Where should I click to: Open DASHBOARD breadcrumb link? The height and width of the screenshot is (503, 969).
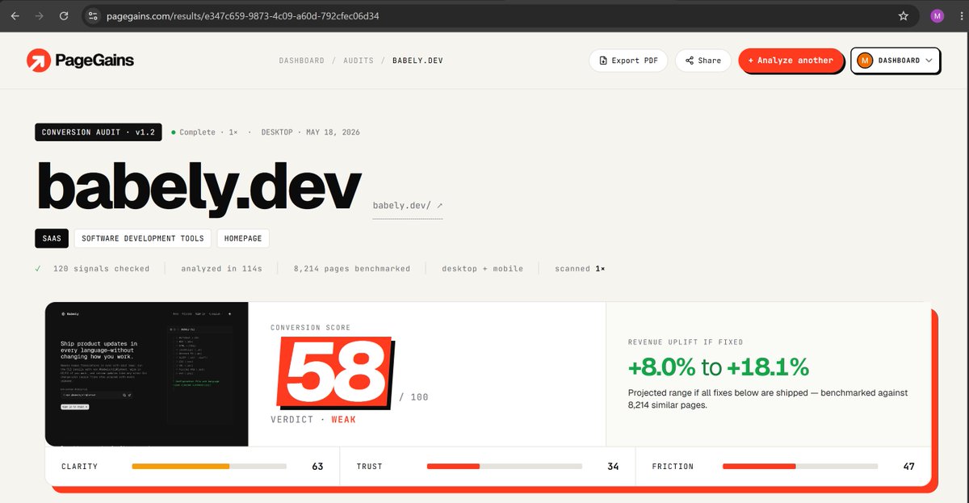coord(301,61)
